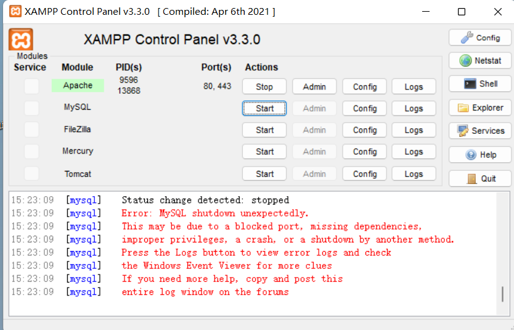Open the Mercury Config menu
The image size is (514, 330).
coord(364,152)
